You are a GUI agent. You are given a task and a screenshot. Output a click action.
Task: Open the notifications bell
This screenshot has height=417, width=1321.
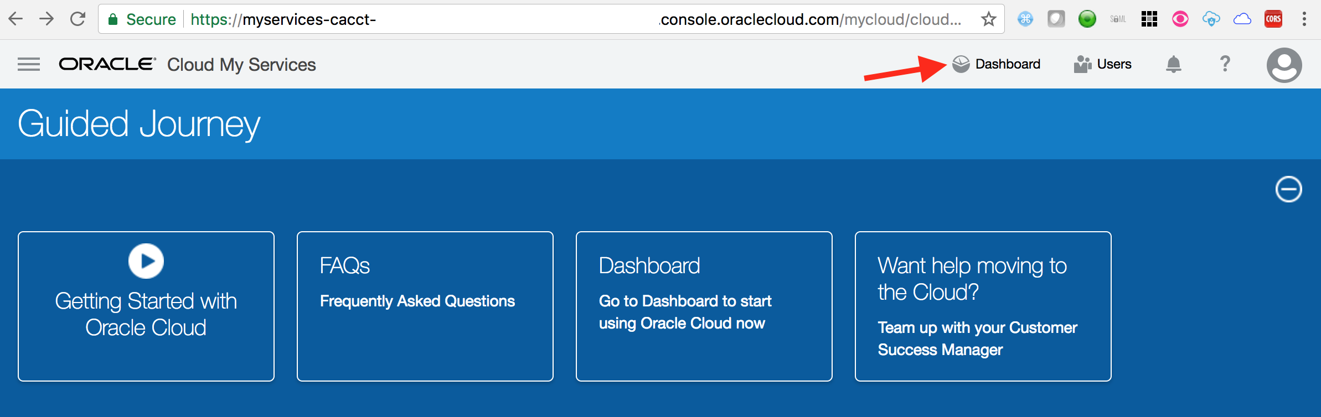(x=1173, y=64)
